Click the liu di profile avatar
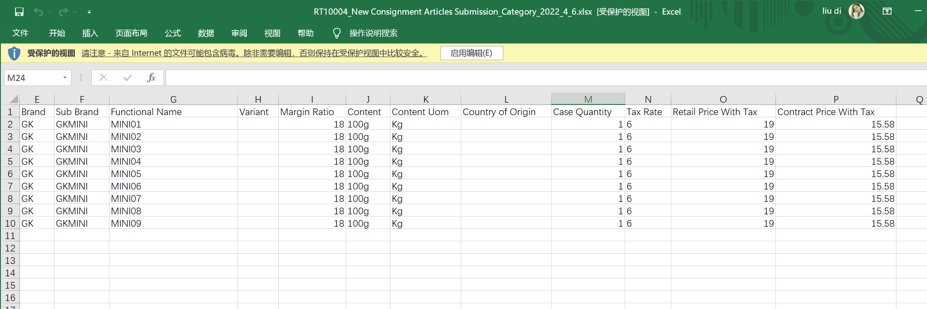This screenshot has width=927, height=309. click(x=856, y=11)
